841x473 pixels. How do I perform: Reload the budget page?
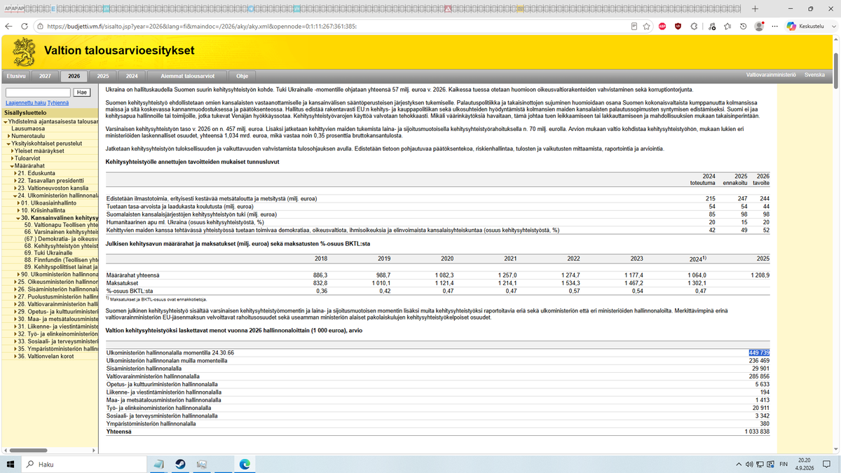click(x=25, y=26)
